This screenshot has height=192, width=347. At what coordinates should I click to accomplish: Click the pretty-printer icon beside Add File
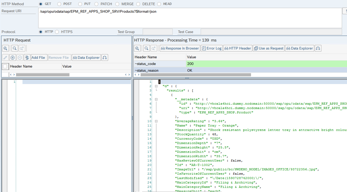point(27,57)
